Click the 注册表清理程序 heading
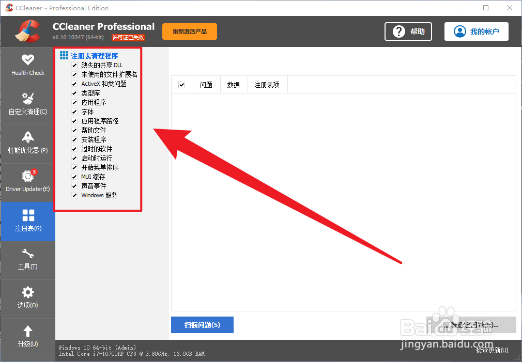Viewport: 522px width, 362px height. click(x=95, y=56)
